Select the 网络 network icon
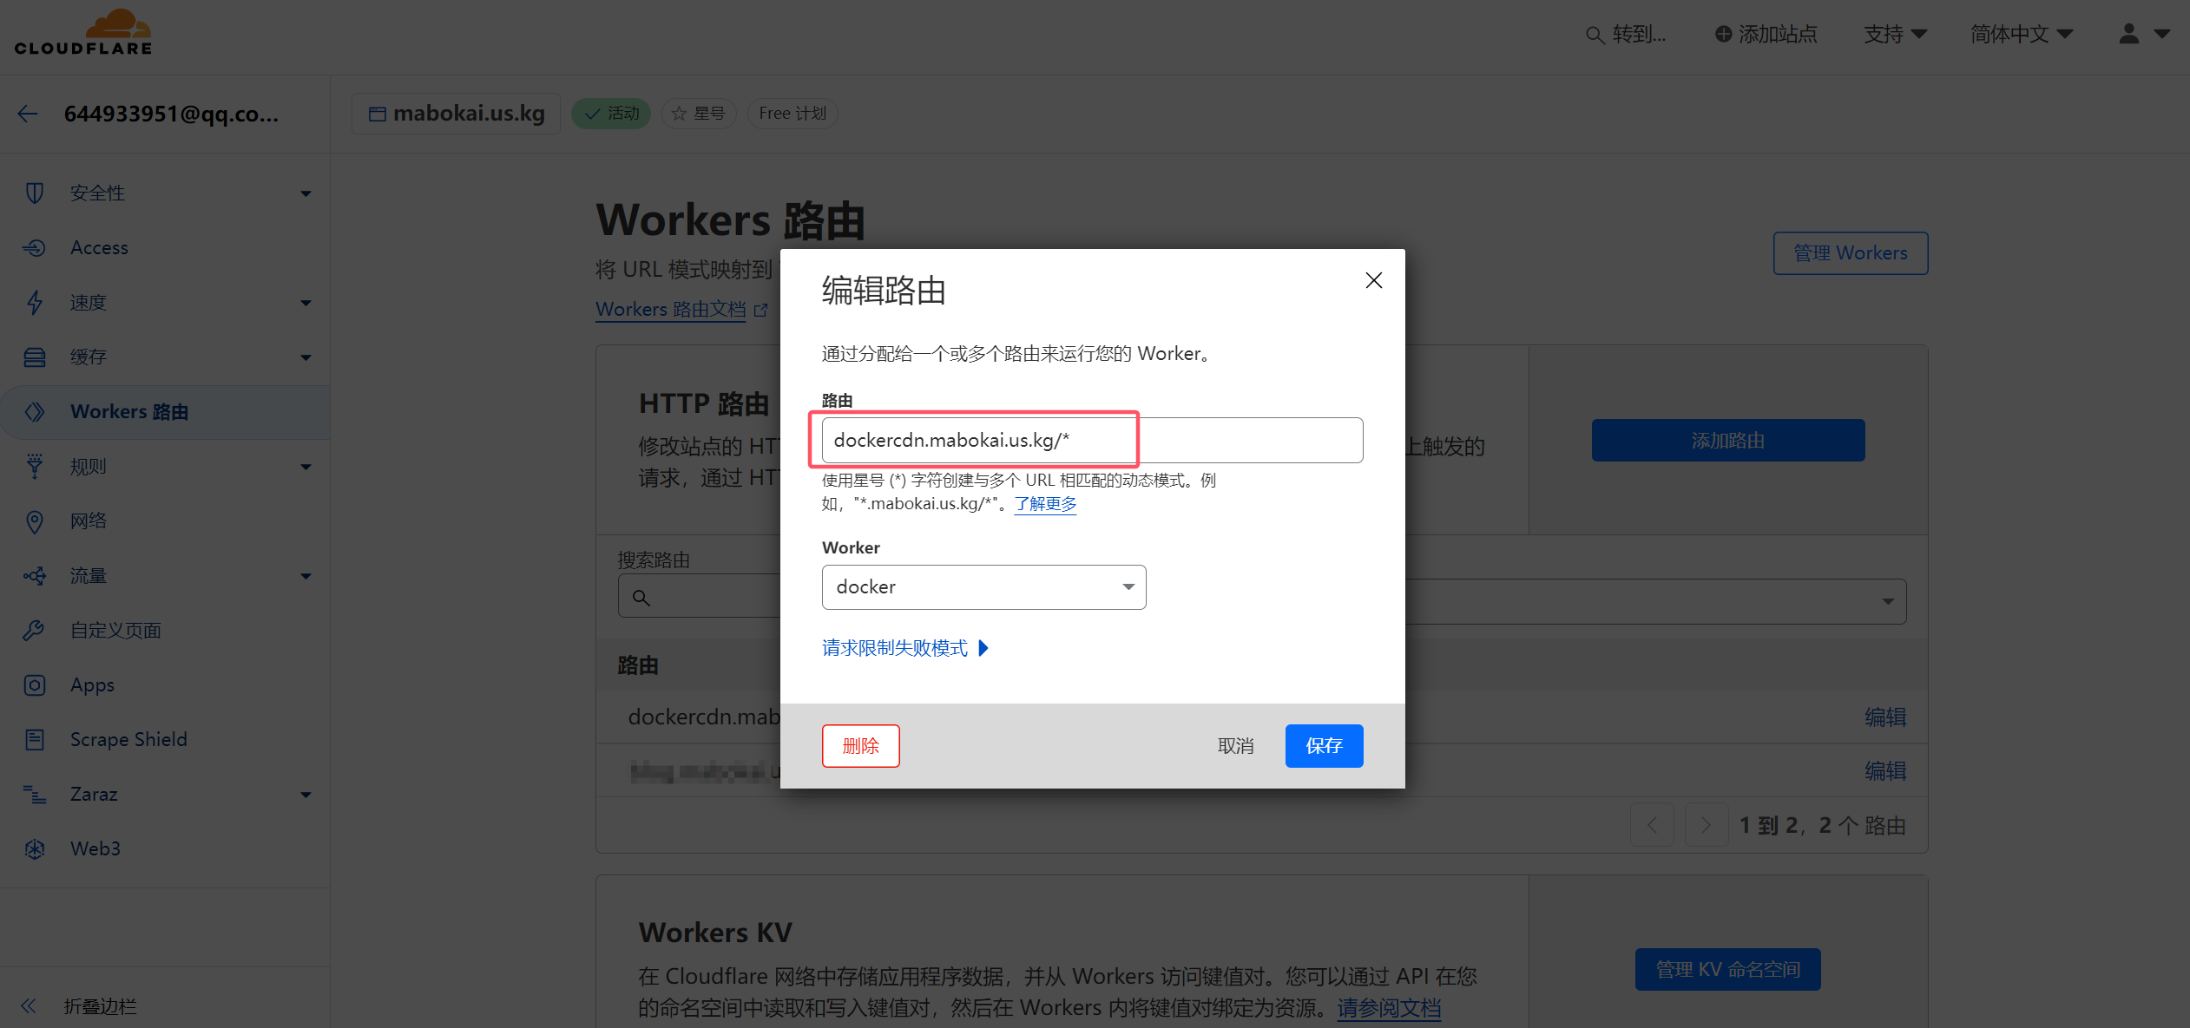The image size is (2190, 1028). point(35,521)
